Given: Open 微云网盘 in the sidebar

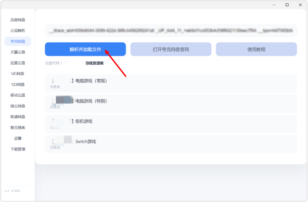Looking at the screenshot, I should coord(18,106).
